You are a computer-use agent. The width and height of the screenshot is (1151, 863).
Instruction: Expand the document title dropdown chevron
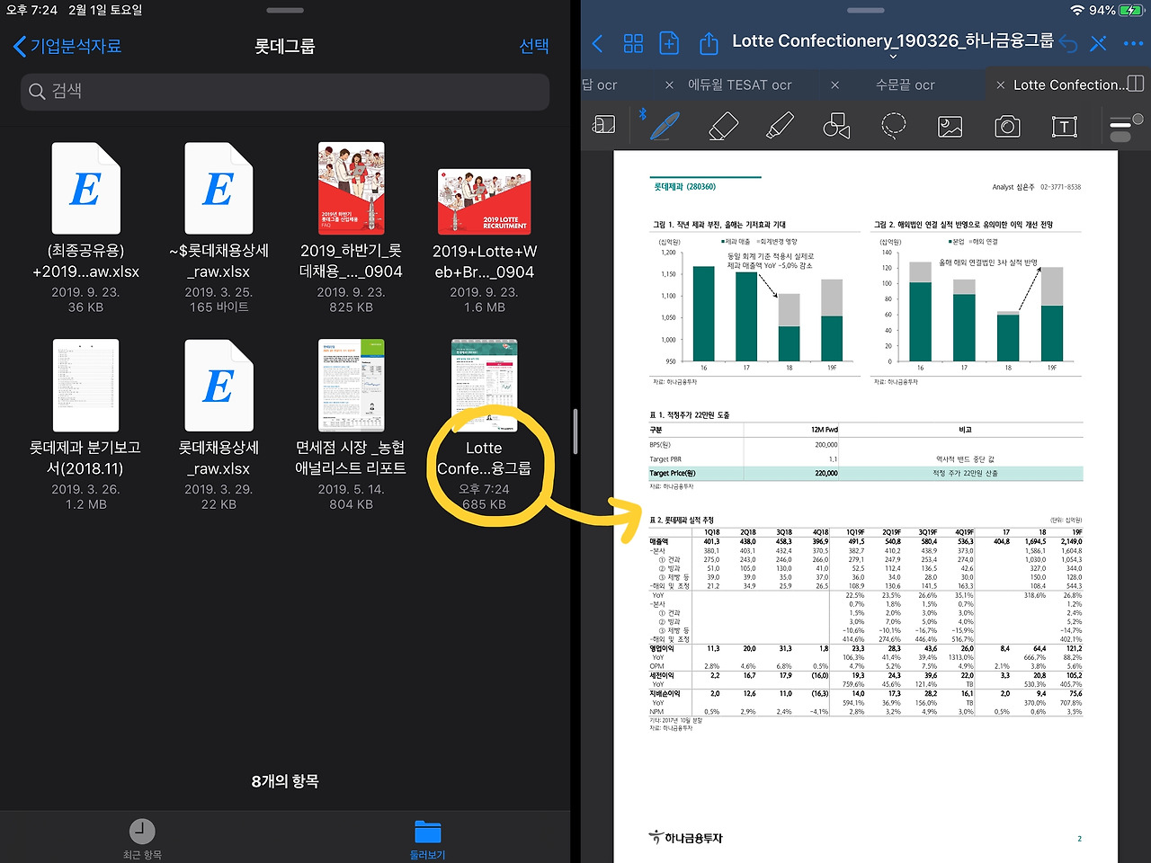point(893,57)
